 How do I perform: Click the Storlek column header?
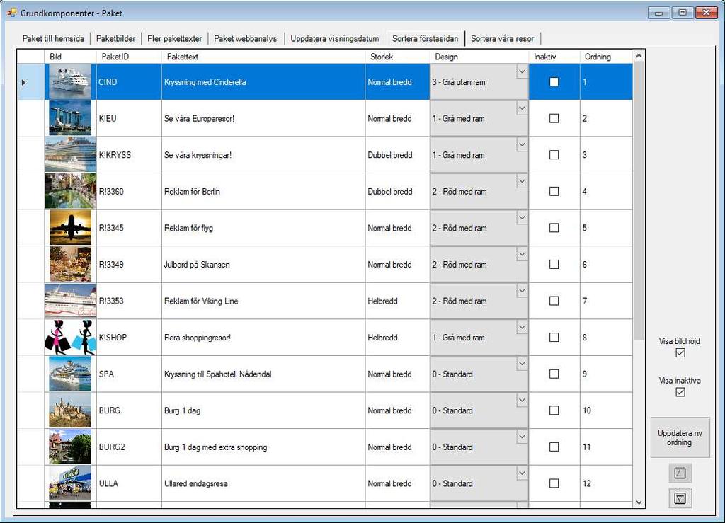click(398, 57)
